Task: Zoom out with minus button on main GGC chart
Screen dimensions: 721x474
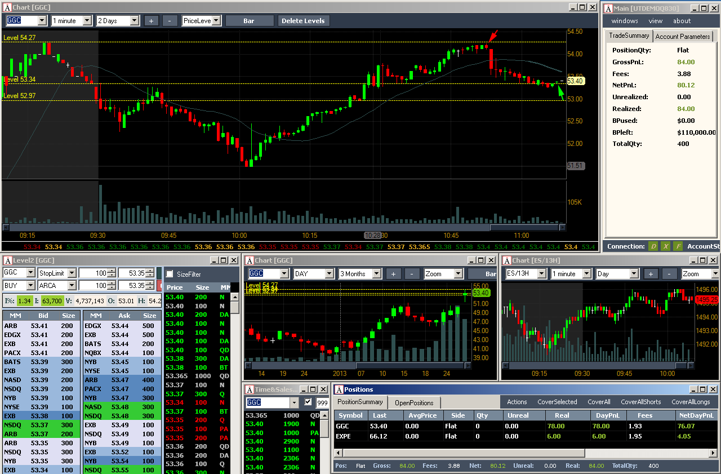Action: 170,21
